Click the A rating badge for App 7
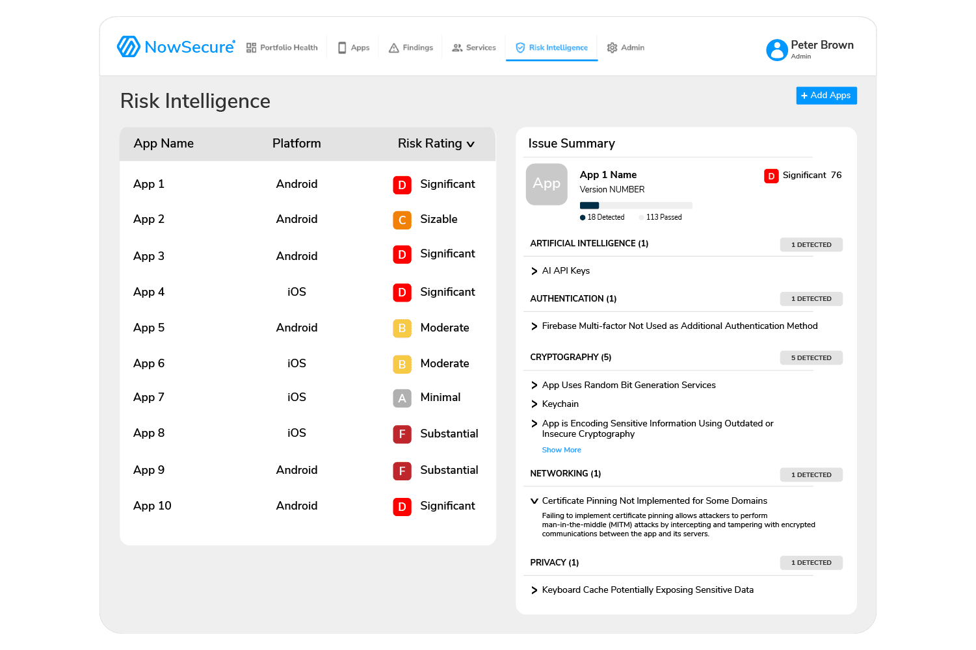The image size is (976, 650). [402, 398]
